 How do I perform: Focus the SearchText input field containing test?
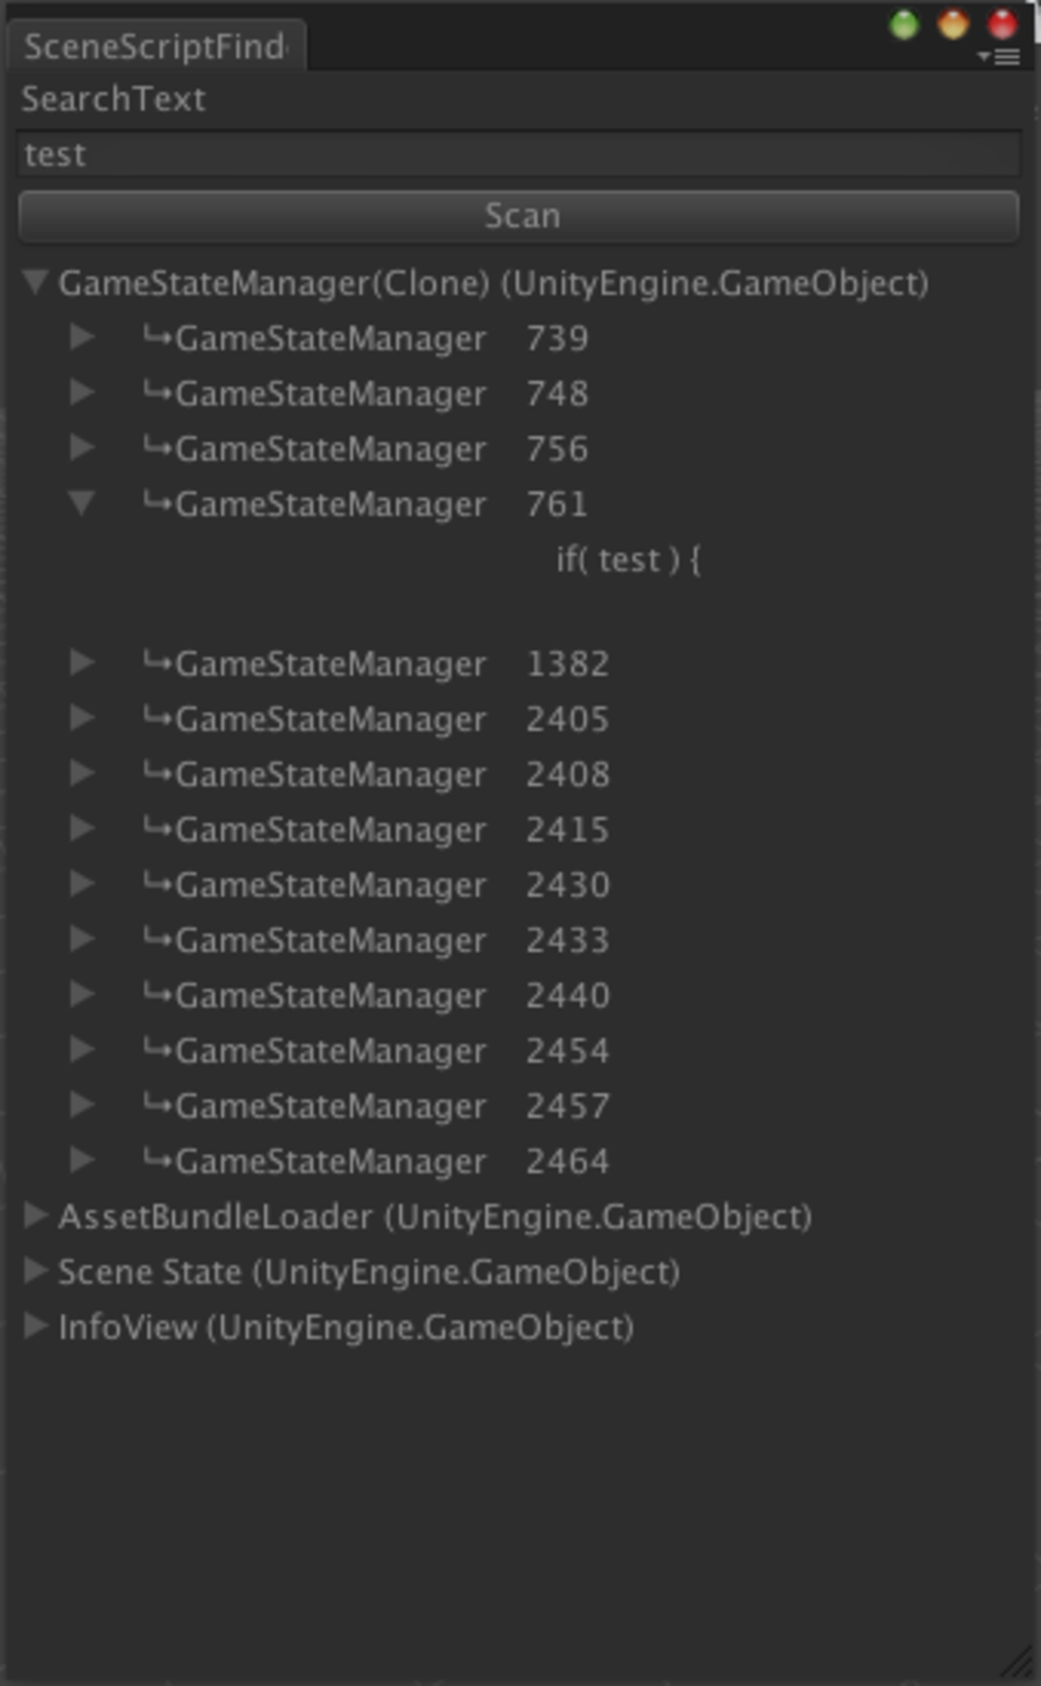point(519,154)
